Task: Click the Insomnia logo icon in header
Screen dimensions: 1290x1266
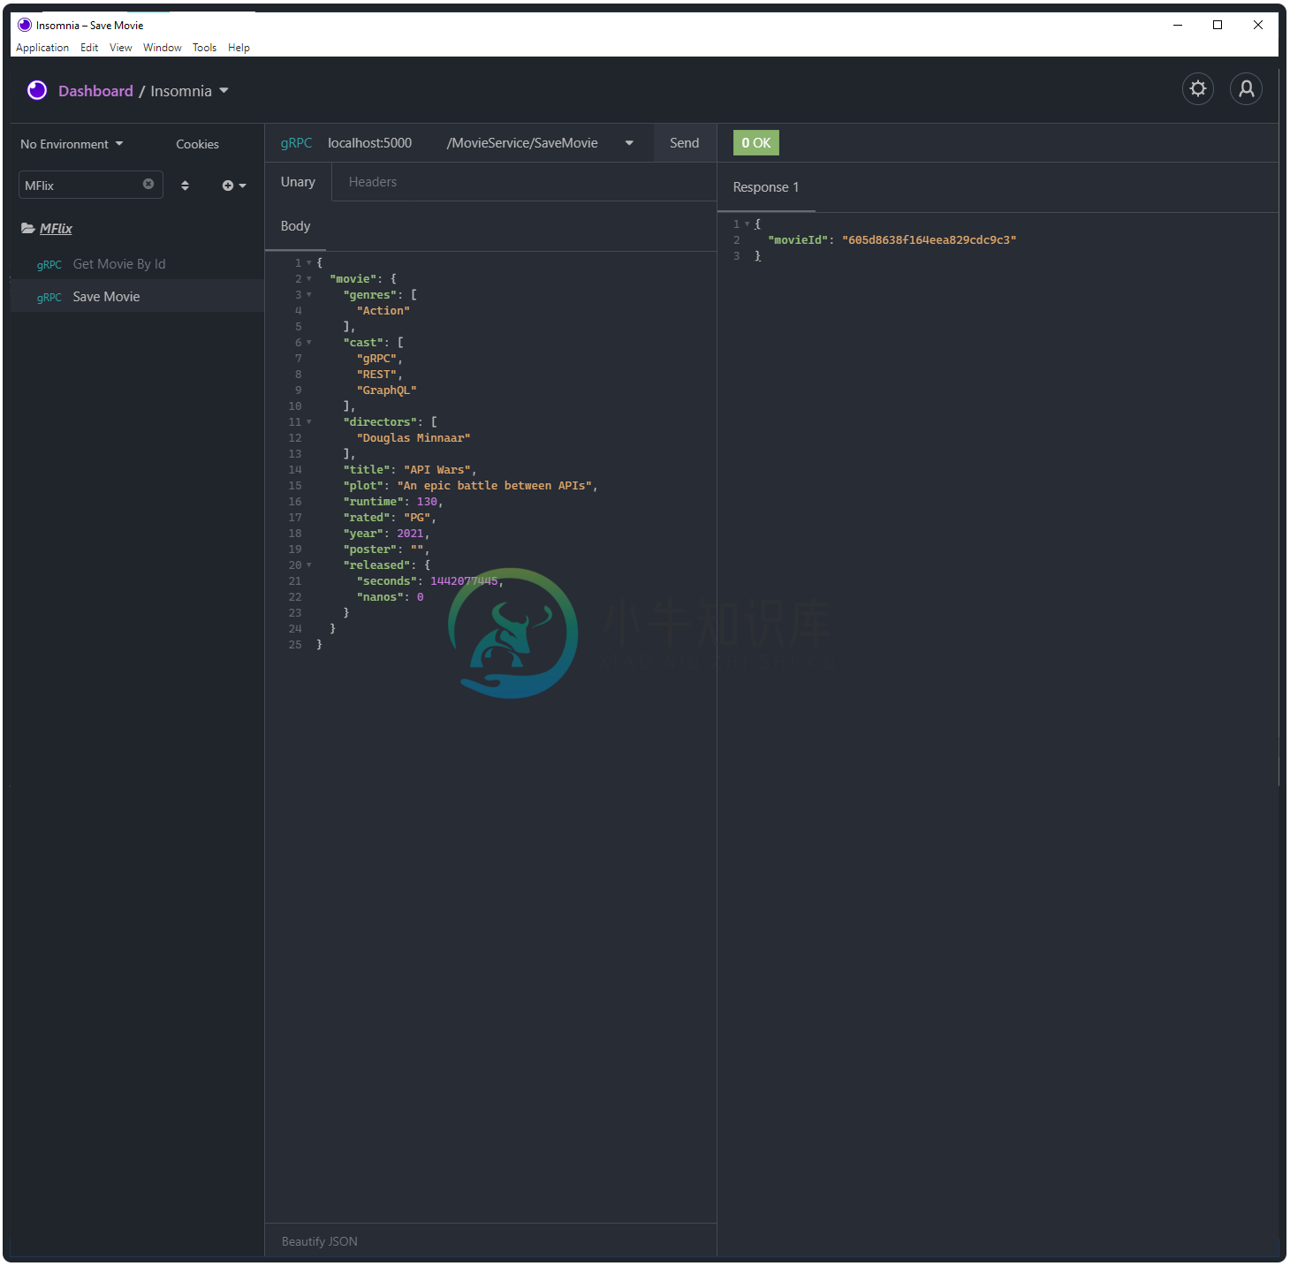Action: pyautogui.click(x=37, y=90)
